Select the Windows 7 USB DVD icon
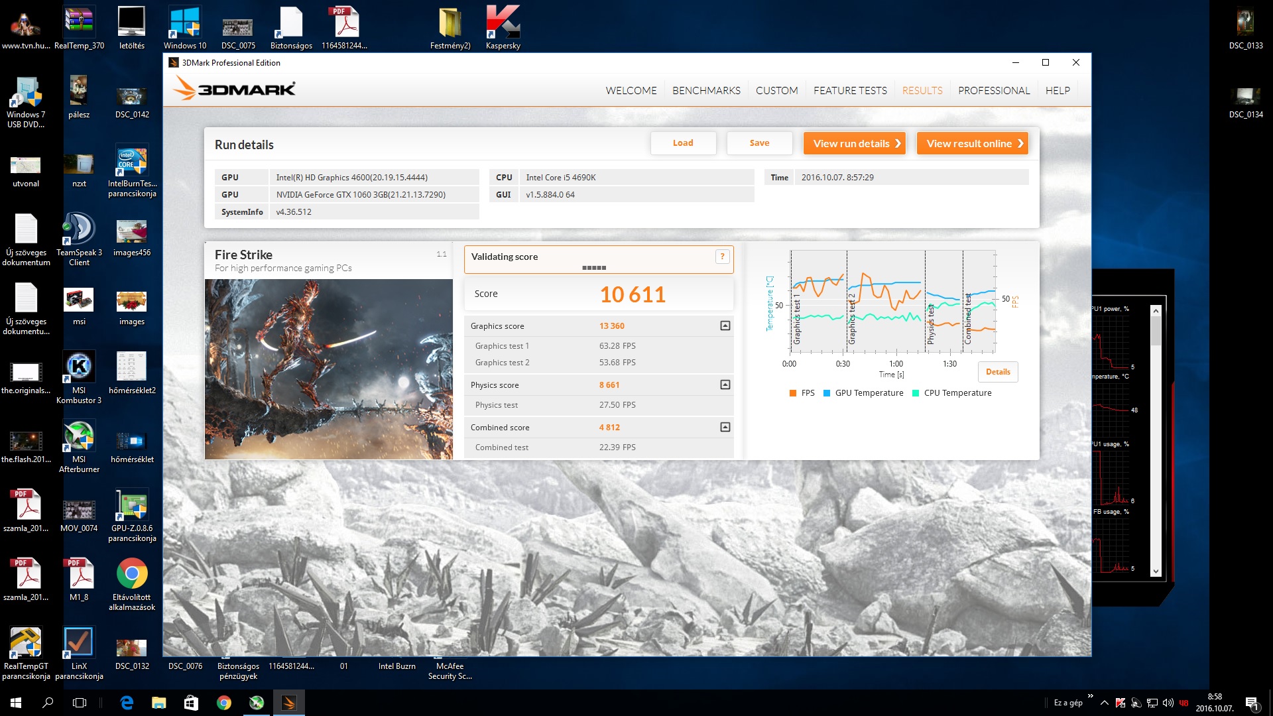This screenshot has width=1273, height=716. [x=26, y=102]
